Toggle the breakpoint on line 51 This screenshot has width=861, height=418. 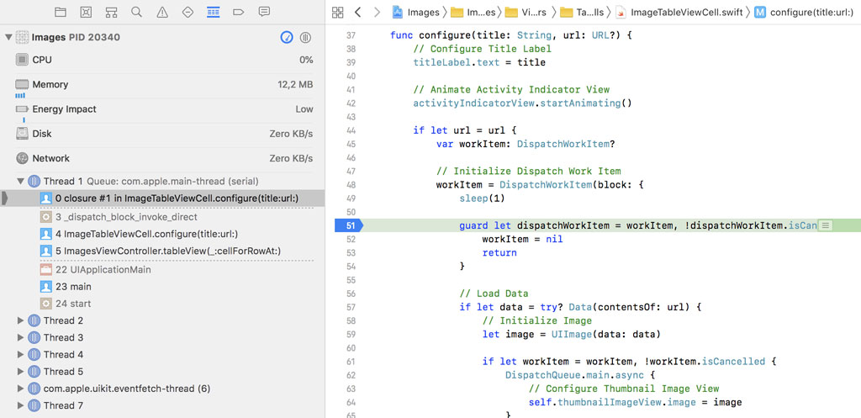coord(349,225)
